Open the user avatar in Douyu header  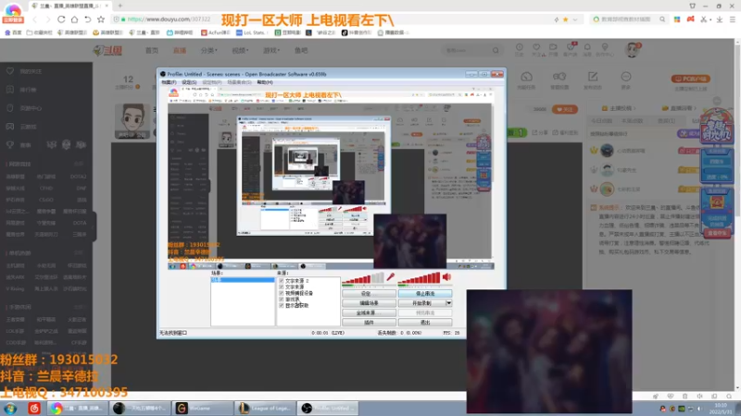point(632,50)
